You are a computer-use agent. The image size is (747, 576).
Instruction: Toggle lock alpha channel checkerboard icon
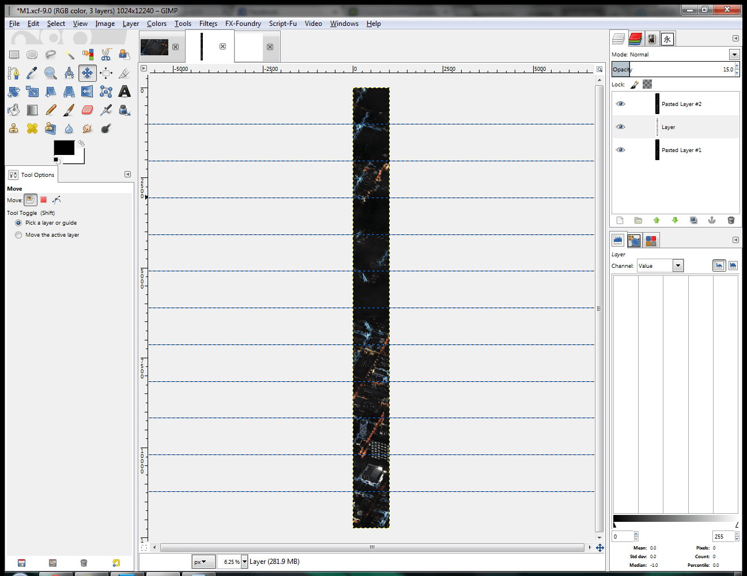647,85
